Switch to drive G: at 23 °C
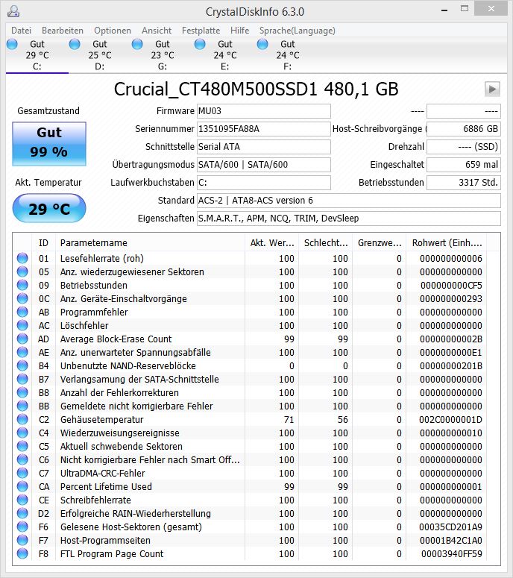This screenshot has height=578, width=513. 162,55
